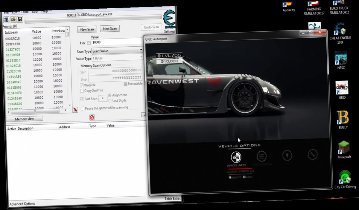Select the Last Digits radio button
The width and height of the screenshot is (359, 210).
pyautogui.click(x=110, y=101)
